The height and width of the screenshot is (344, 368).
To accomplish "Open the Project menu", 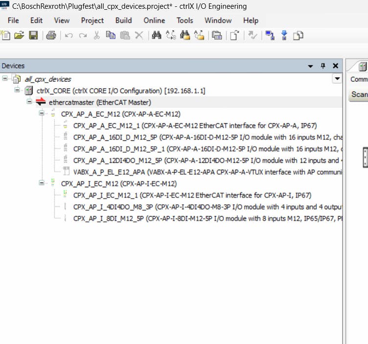I will [x=92, y=21].
